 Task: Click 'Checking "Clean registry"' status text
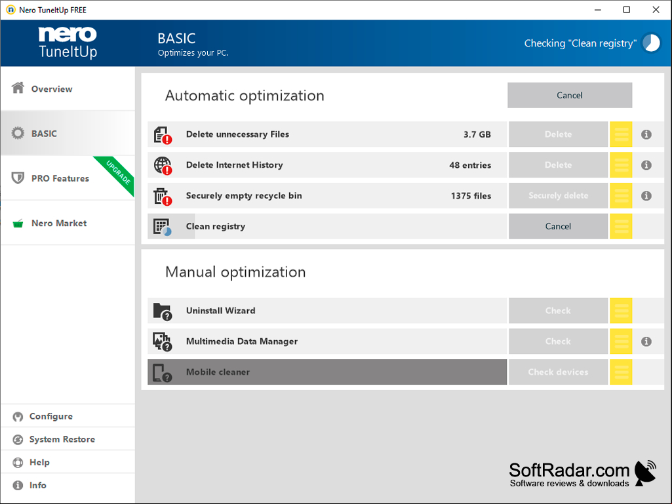point(580,43)
